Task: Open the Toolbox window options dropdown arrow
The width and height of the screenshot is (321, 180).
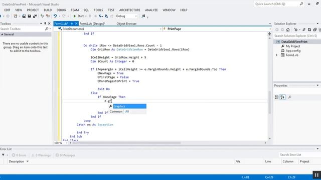Action: (x=41, y=23)
